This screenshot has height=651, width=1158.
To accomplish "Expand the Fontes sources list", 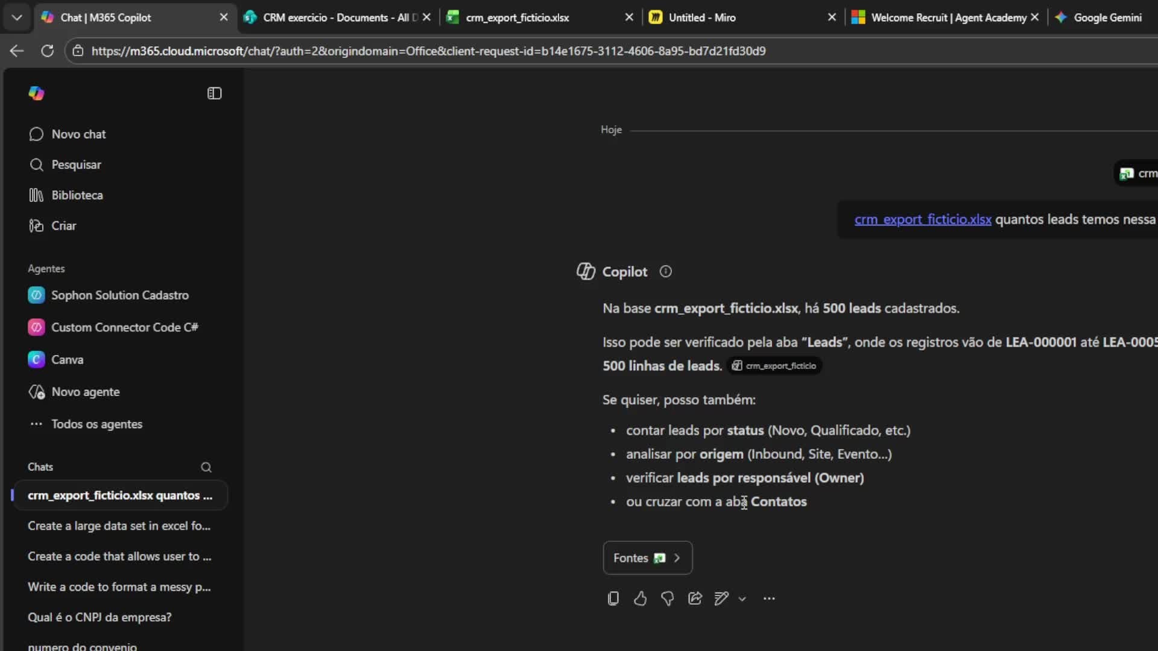I will click(647, 558).
